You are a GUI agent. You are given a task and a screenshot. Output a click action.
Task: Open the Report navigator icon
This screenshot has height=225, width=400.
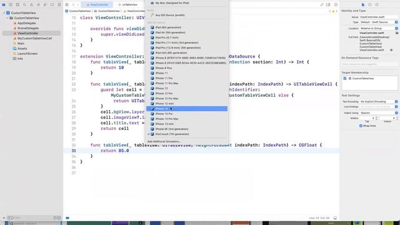[59, 4]
